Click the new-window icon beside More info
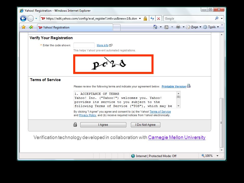Image resolution: width=244 pixels, height=183 pixels. point(111,45)
